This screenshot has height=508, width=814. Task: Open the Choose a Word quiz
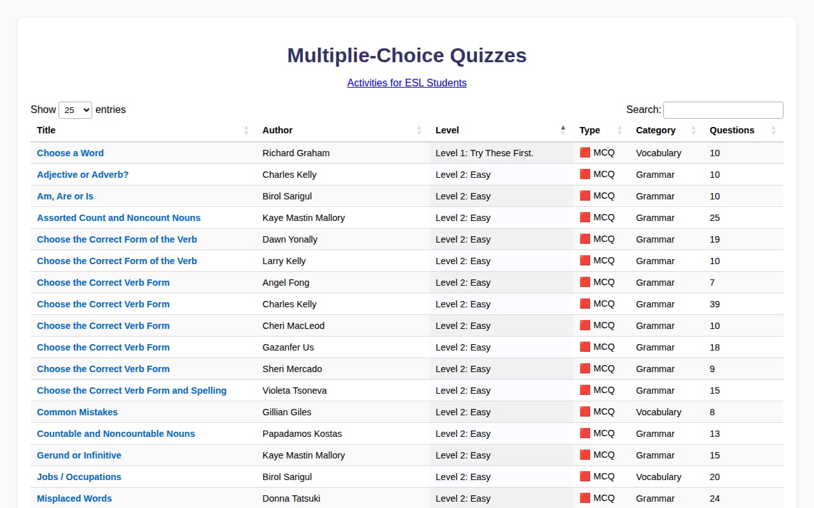pos(70,153)
